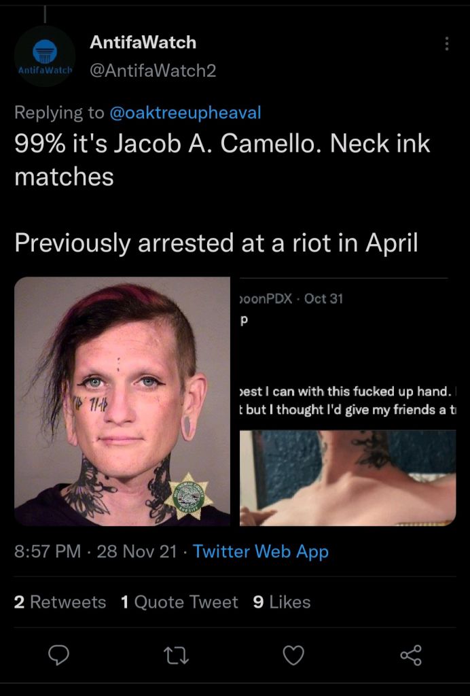The image size is (470, 696).
Task: Click the tweet text about neck ink
Action: (x=222, y=160)
